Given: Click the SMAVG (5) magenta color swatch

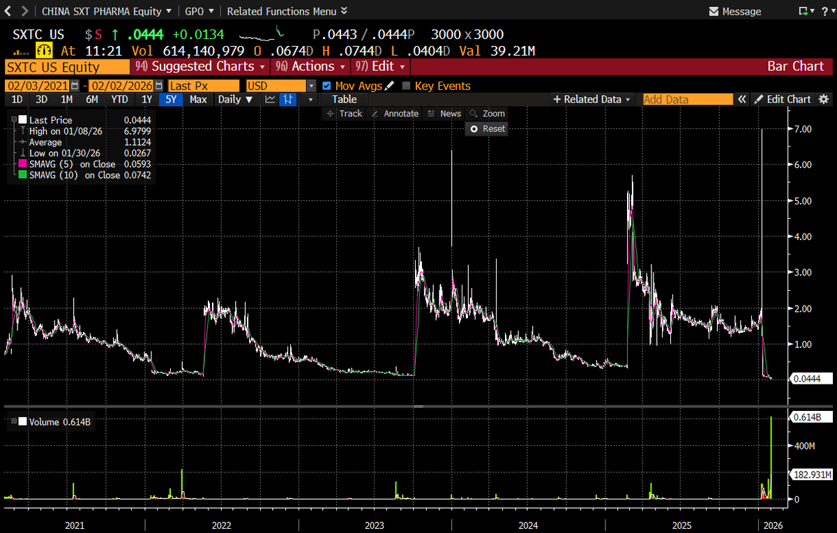Looking at the screenshot, I should (23, 164).
